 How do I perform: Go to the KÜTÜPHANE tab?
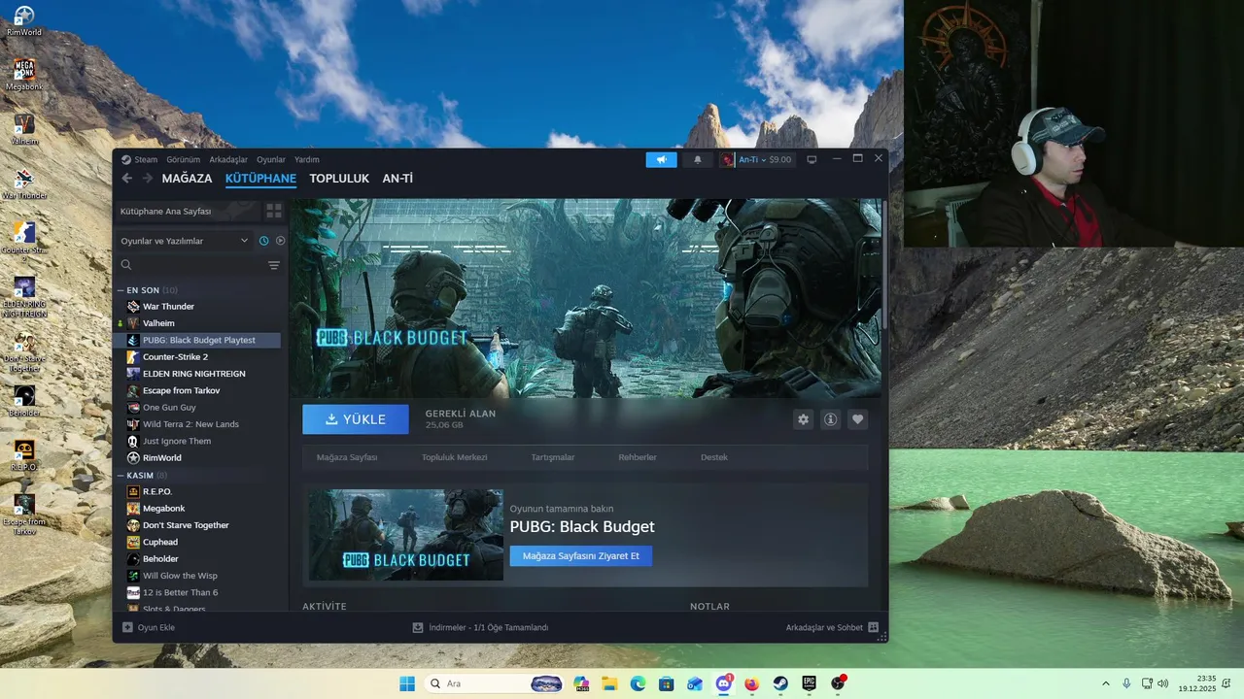(x=260, y=179)
